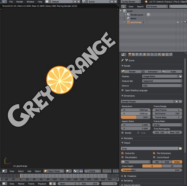Click the Audio mixdown button
The width and height of the screenshot is (187, 186).
[x=172, y=72]
